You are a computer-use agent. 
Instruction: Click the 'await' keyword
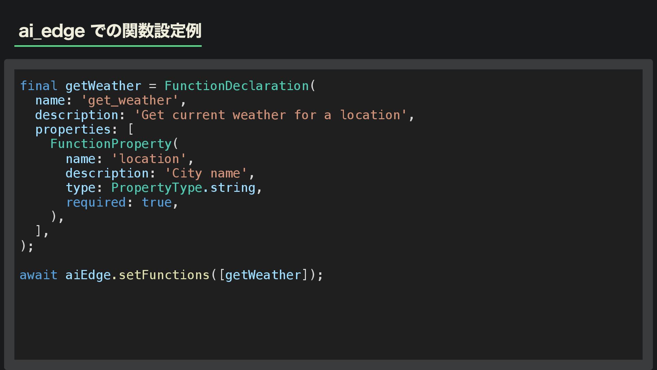pos(38,275)
